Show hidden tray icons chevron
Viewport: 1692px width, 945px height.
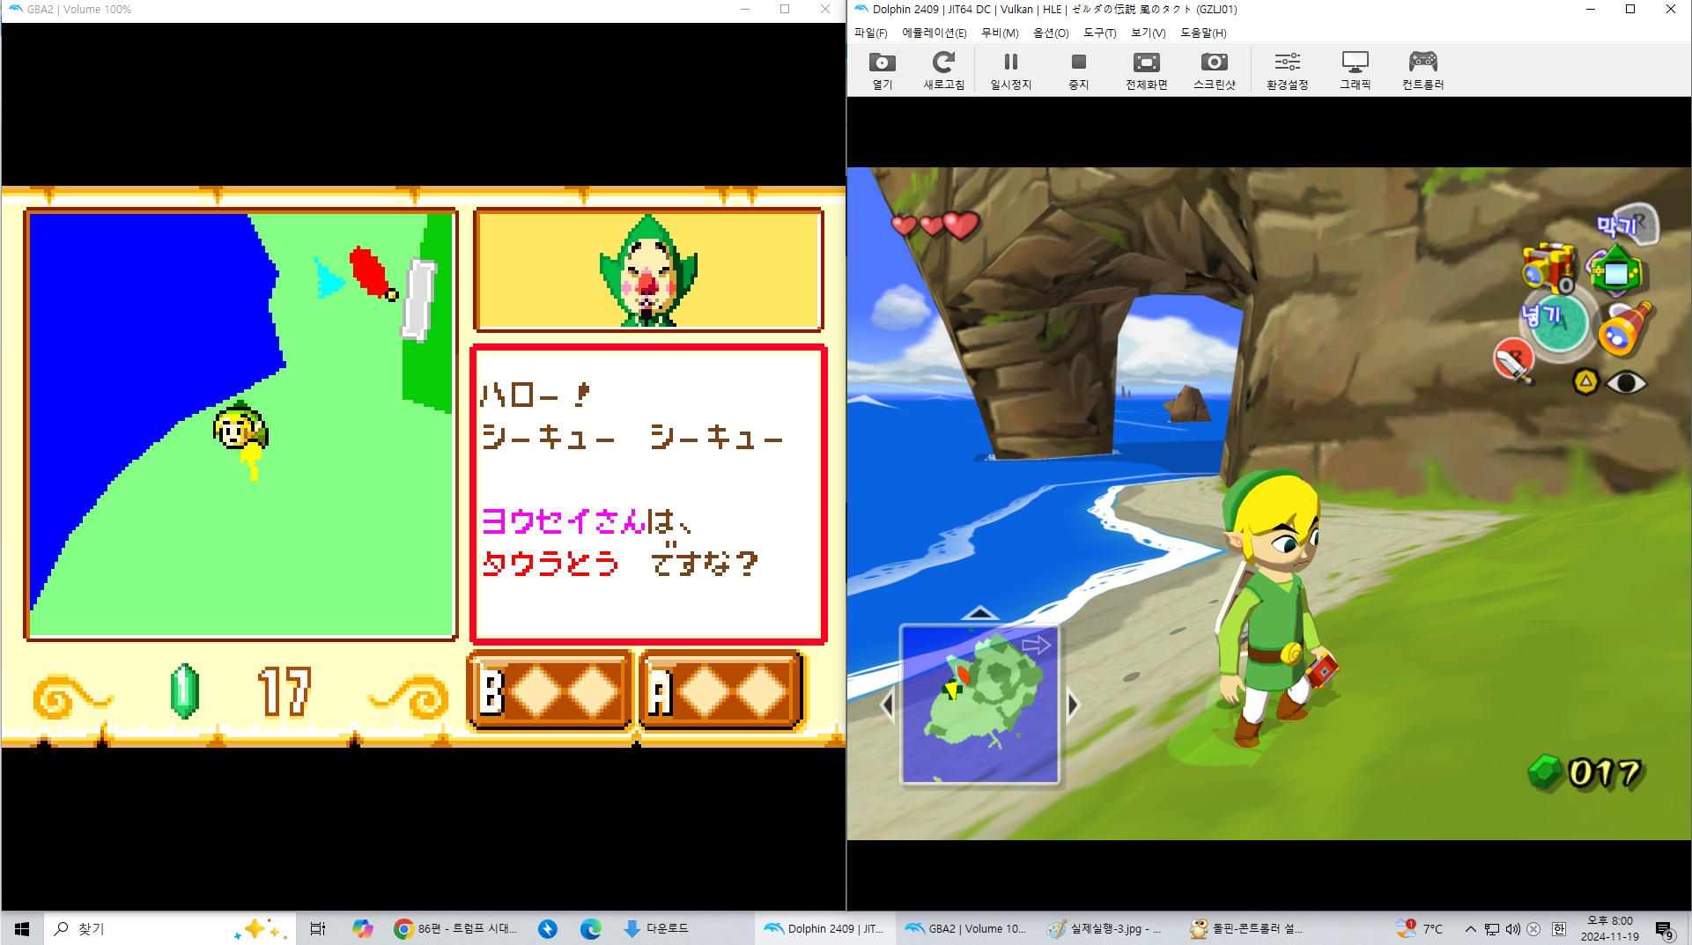tap(1470, 928)
